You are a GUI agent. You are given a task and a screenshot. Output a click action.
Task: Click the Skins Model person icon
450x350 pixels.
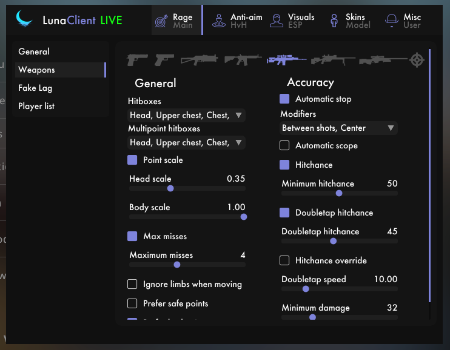coord(334,21)
